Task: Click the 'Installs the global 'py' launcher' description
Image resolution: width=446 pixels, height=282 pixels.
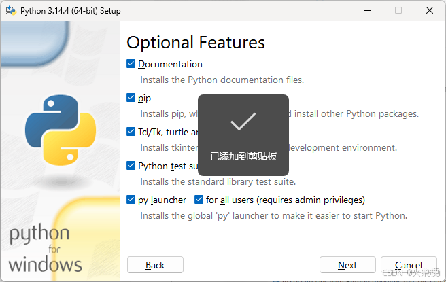Action: click(x=273, y=216)
